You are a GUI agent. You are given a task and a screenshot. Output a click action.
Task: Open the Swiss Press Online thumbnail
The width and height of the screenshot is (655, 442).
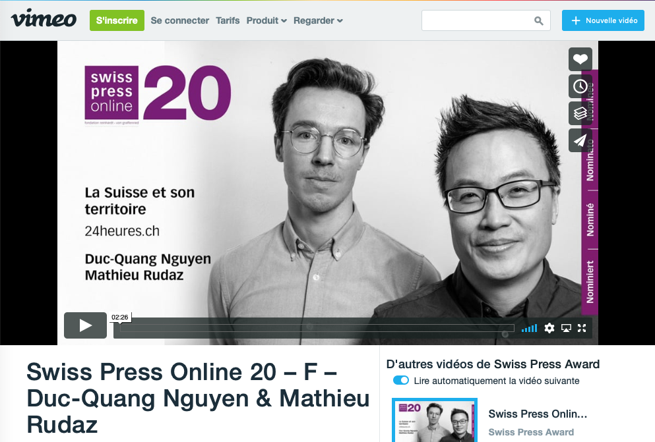(x=435, y=420)
